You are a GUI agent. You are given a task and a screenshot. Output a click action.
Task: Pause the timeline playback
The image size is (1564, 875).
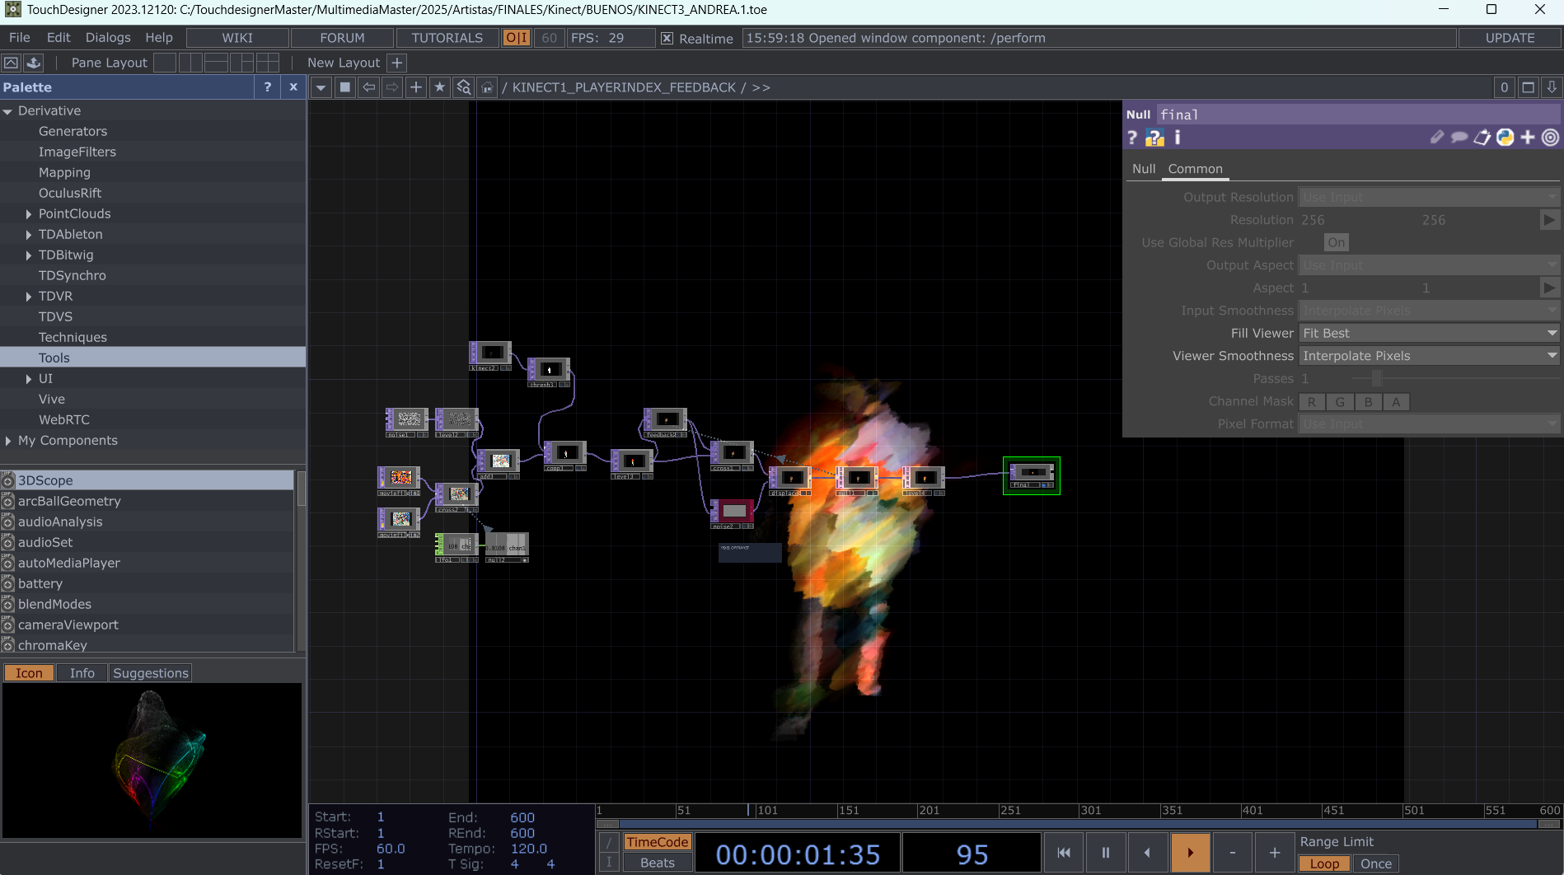pos(1105,853)
